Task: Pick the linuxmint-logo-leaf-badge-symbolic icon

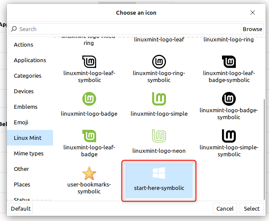Action: pos(229,63)
